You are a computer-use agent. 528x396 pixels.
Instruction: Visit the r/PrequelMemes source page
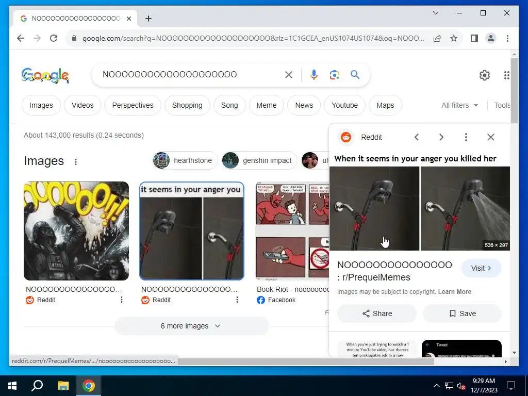[481, 268]
